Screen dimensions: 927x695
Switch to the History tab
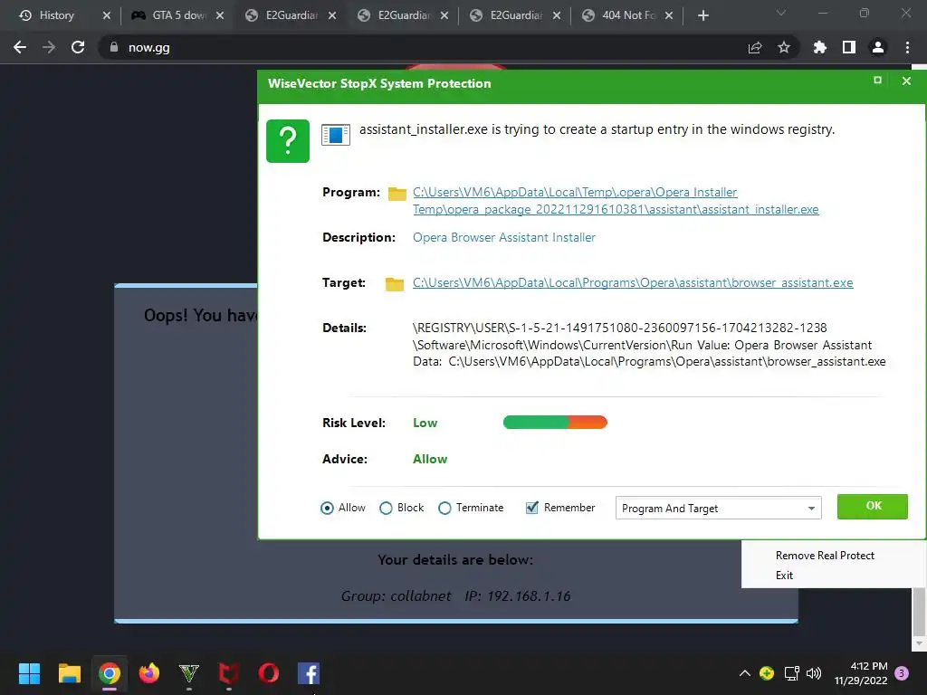pyautogui.click(x=57, y=15)
